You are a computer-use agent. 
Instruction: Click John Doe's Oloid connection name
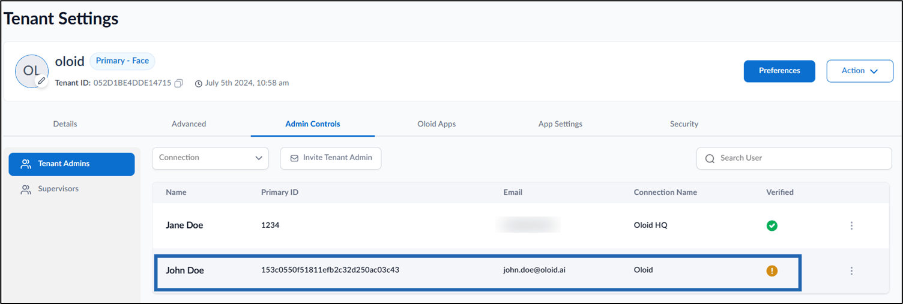pos(643,270)
